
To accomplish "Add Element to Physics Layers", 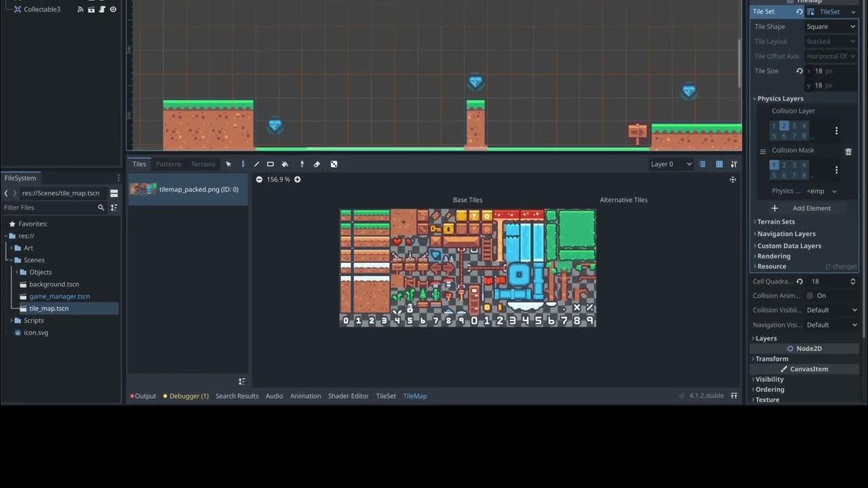I will point(804,208).
